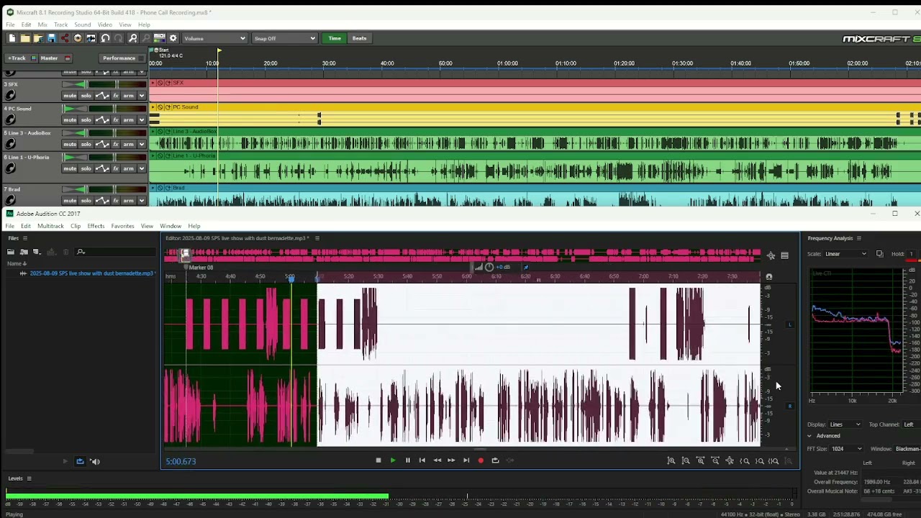Click the Files panel search field

[x=115, y=252]
